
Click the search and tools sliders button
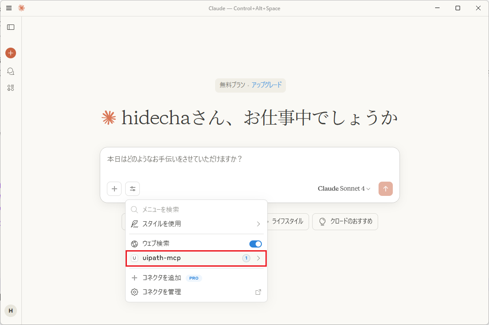click(x=133, y=189)
